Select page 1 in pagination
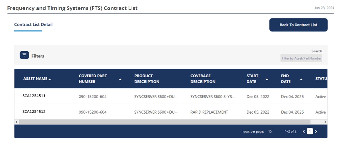Screen dimensions: 342x147 pyautogui.click(x=310, y=131)
